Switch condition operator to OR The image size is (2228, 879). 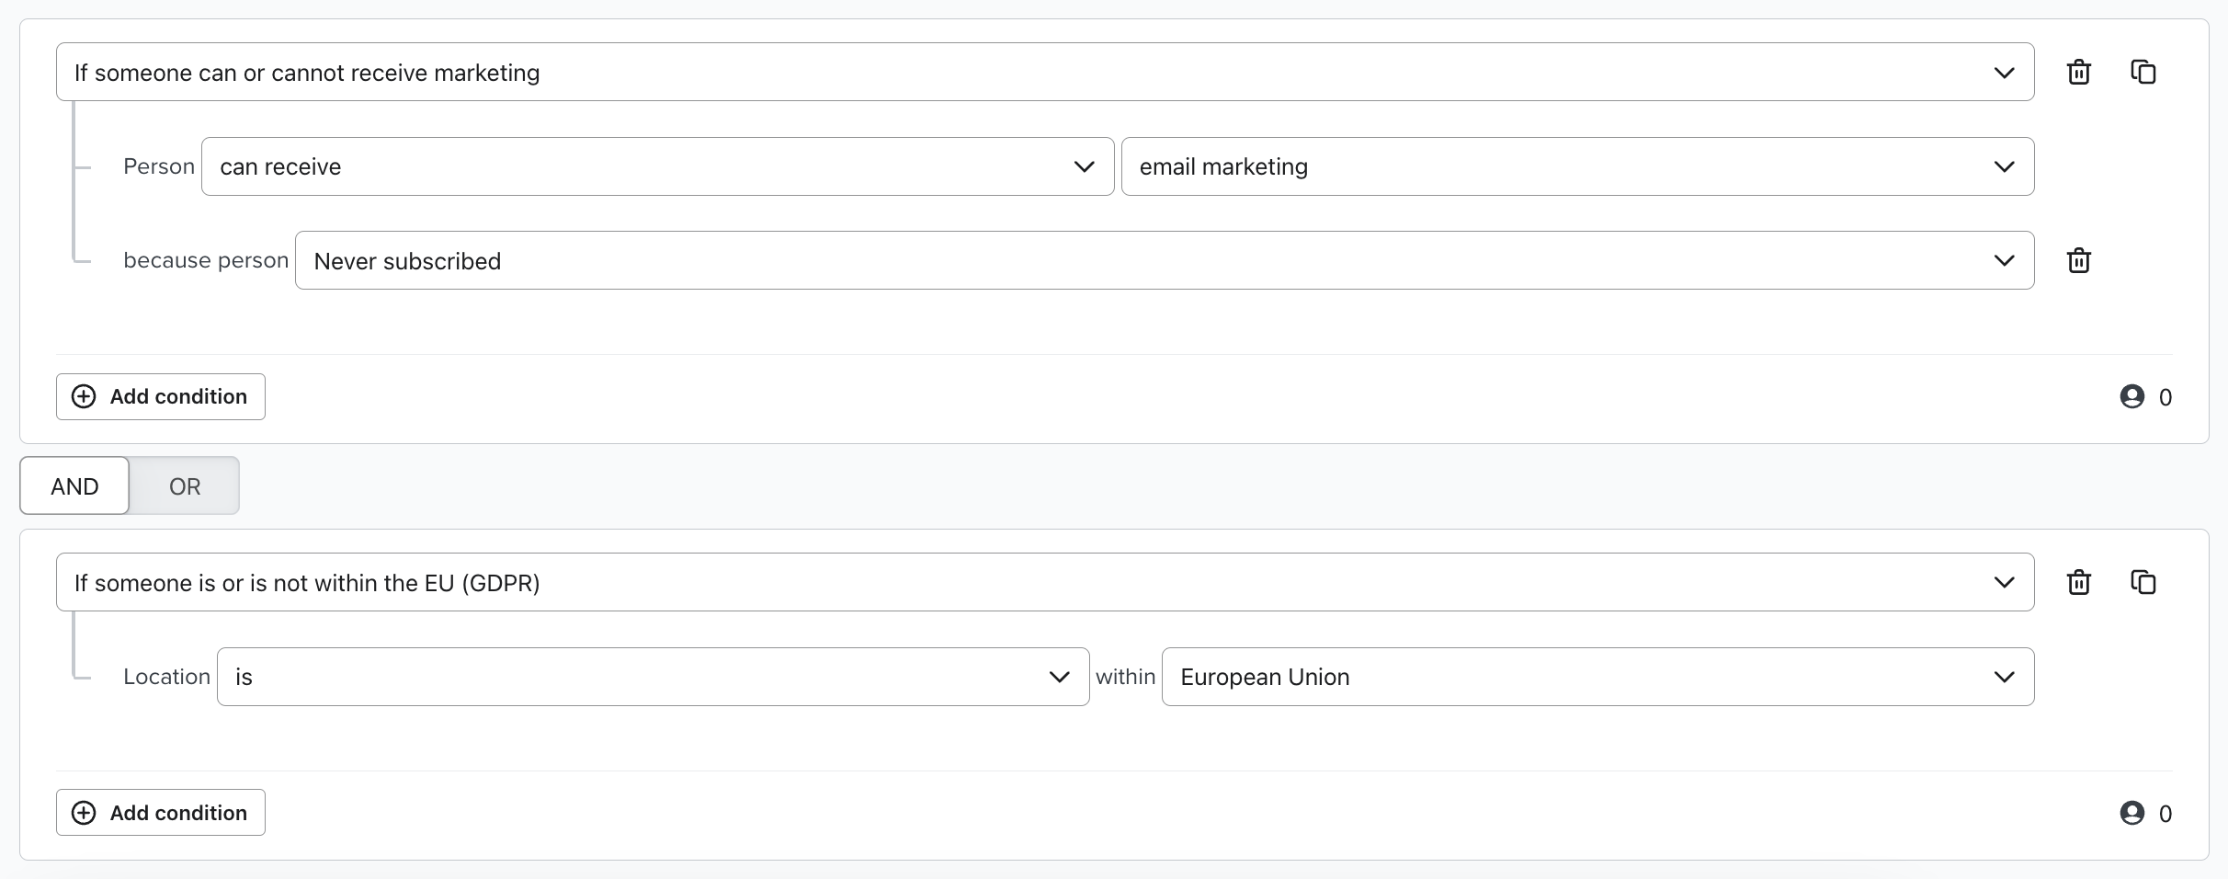(x=185, y=485)
